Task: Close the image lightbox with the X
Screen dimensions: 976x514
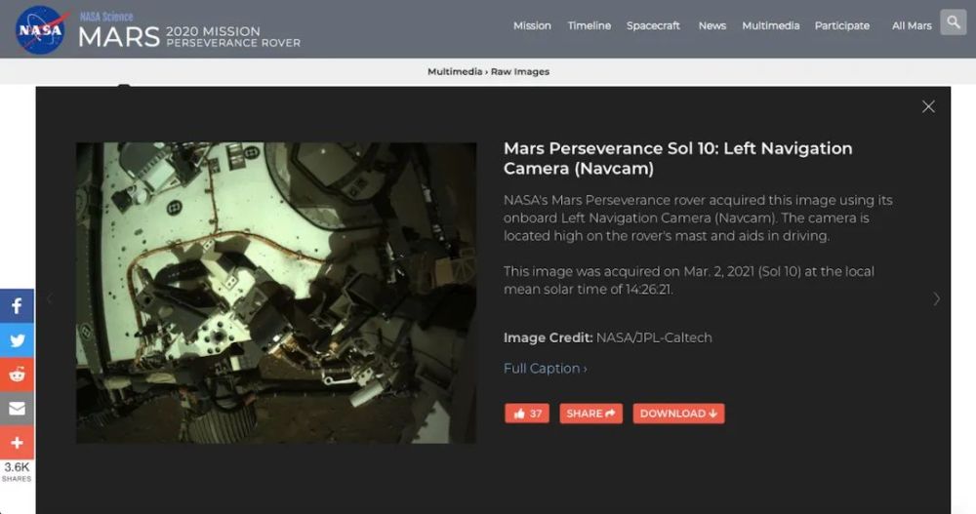Action: (928, 106)
